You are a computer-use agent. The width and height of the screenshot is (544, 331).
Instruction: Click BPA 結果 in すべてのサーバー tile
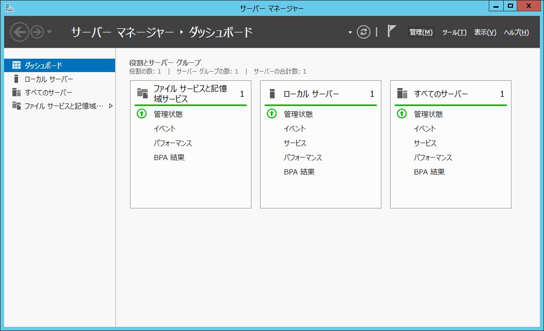[429, 172]
